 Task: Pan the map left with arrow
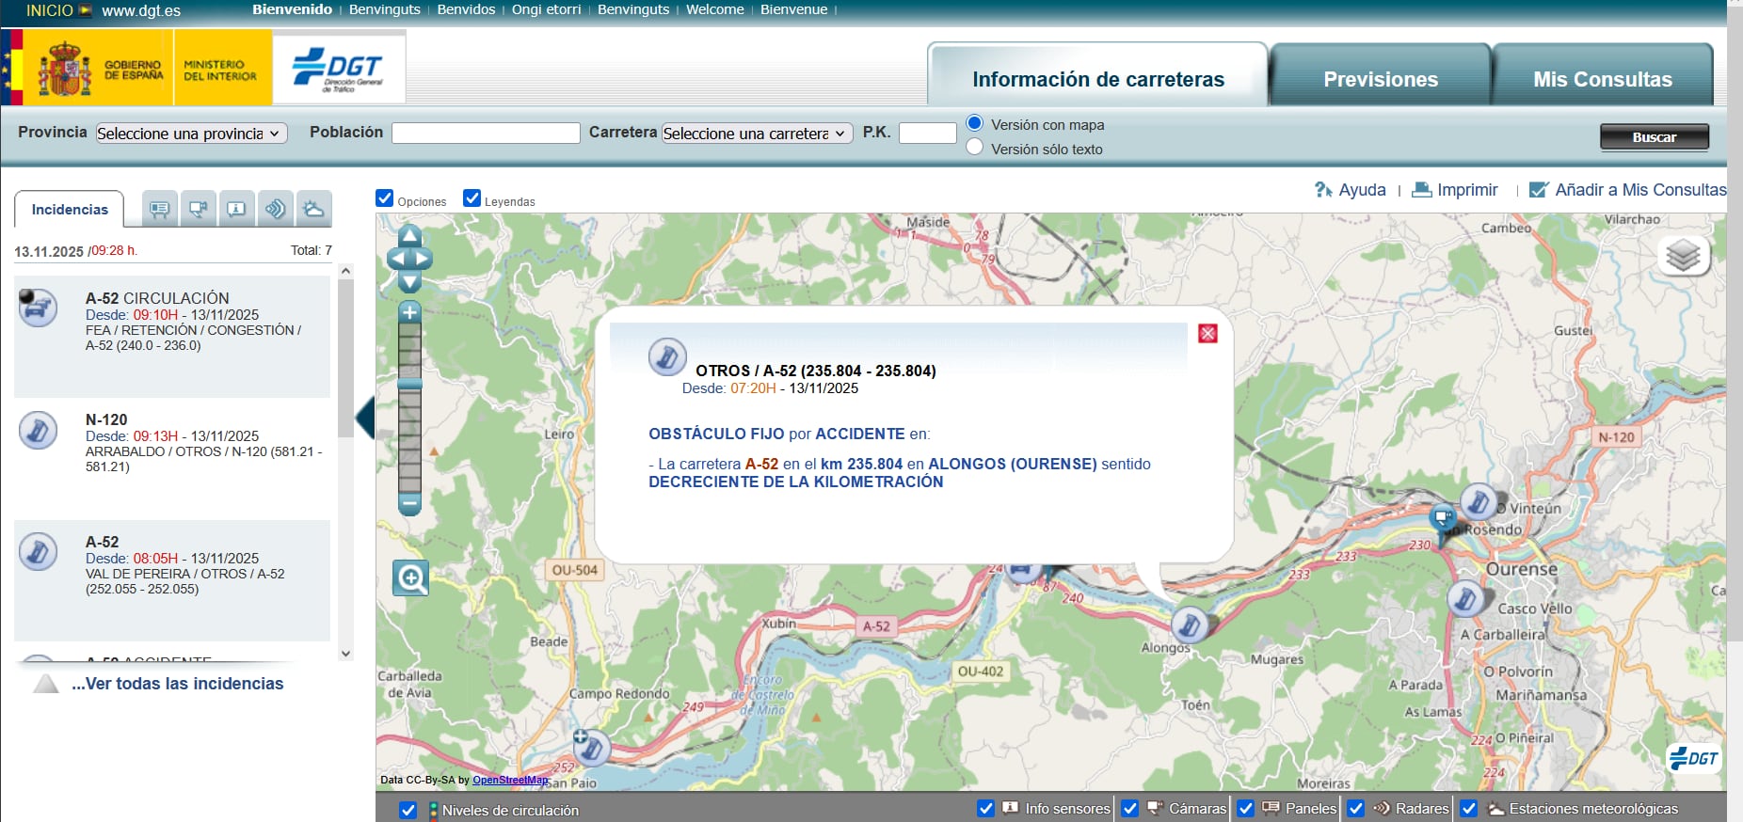[x=397, y=259]
